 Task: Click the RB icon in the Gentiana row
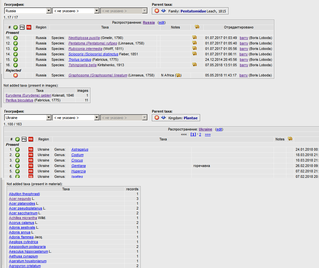(31, 166)
